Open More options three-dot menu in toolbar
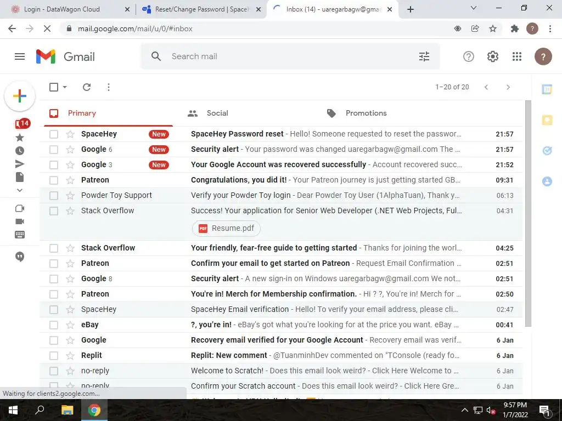562x421 pixels. 109,87
